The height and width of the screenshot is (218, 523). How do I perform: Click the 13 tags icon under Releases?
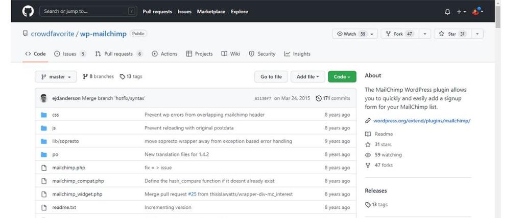coord(368,205)
